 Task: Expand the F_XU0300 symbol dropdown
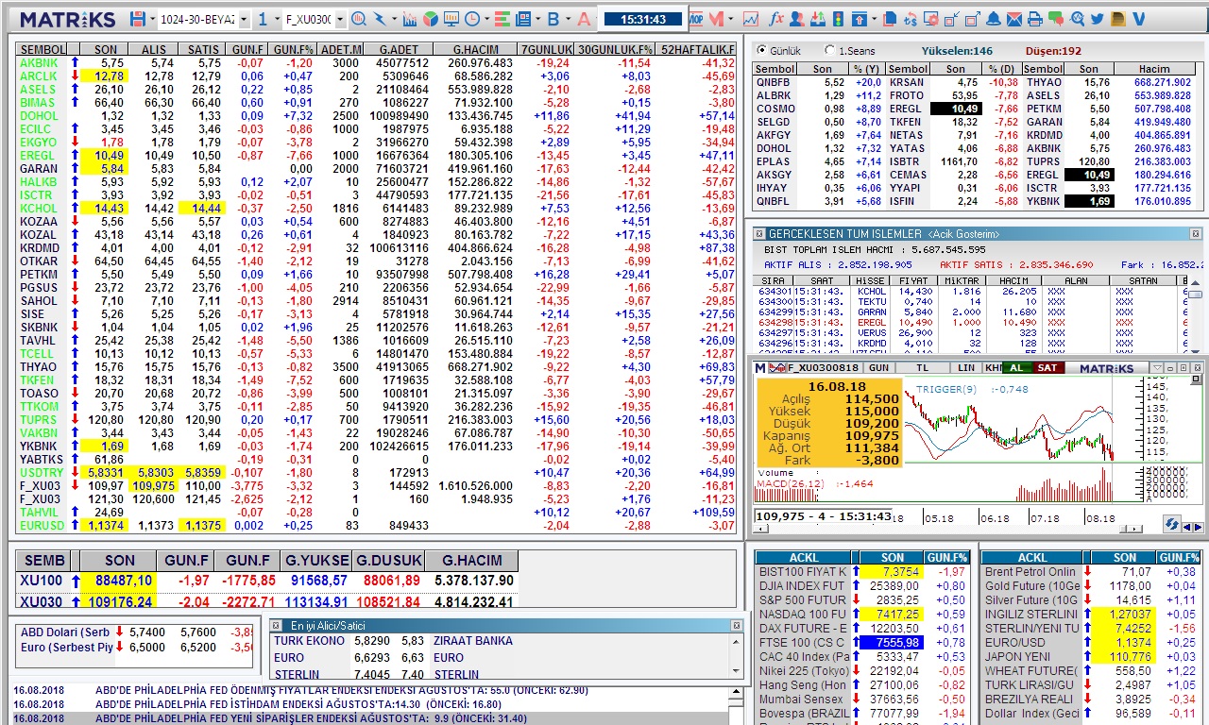340,20
